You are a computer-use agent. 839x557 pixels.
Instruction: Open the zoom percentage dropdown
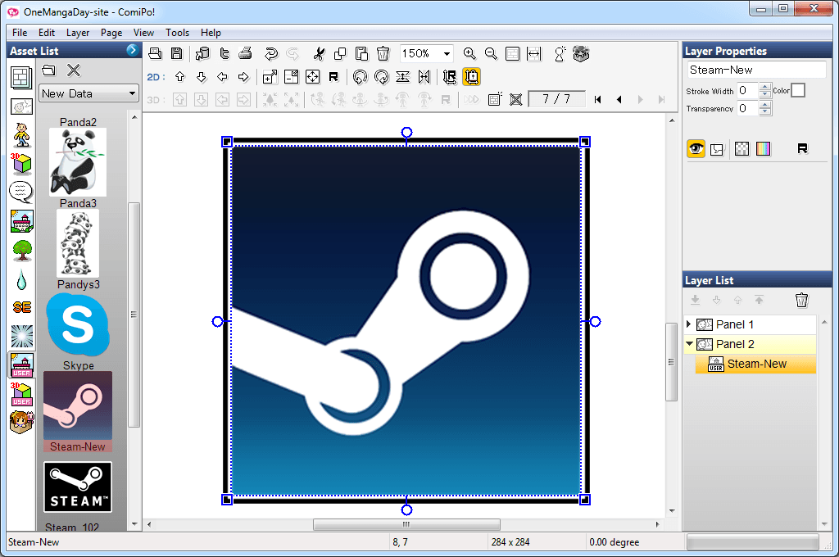447,53
